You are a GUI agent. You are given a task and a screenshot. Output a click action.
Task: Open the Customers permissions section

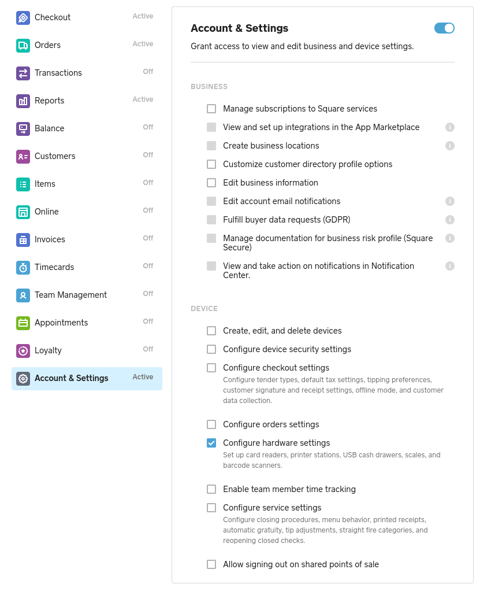coord(55,156)
